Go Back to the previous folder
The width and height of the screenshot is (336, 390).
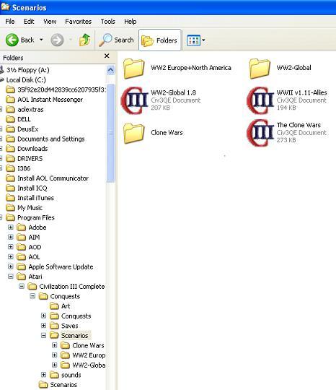20,40
